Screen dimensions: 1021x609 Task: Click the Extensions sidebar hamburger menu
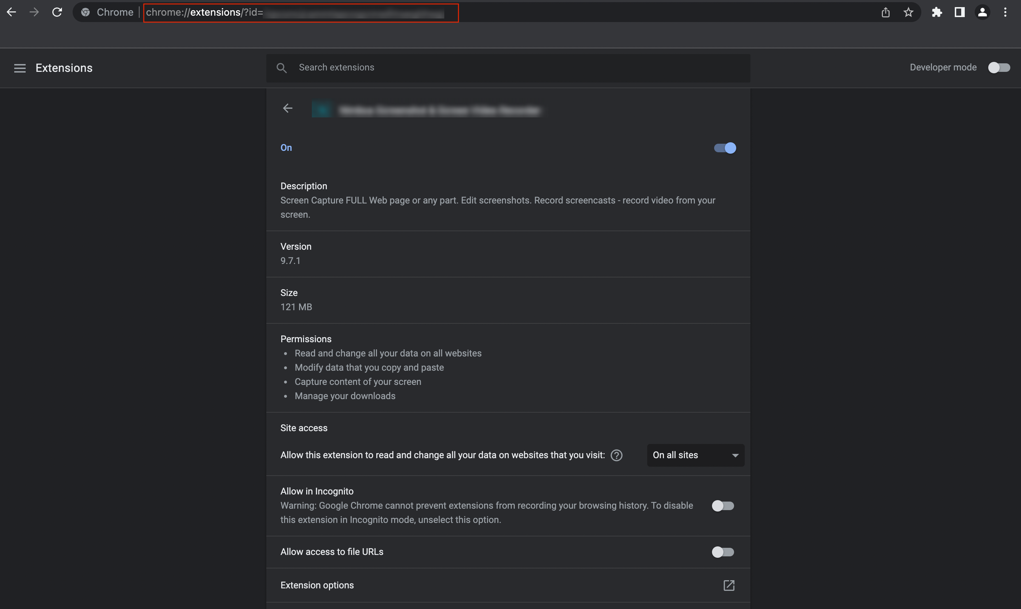pyautogui.click(x=19, y=68)
